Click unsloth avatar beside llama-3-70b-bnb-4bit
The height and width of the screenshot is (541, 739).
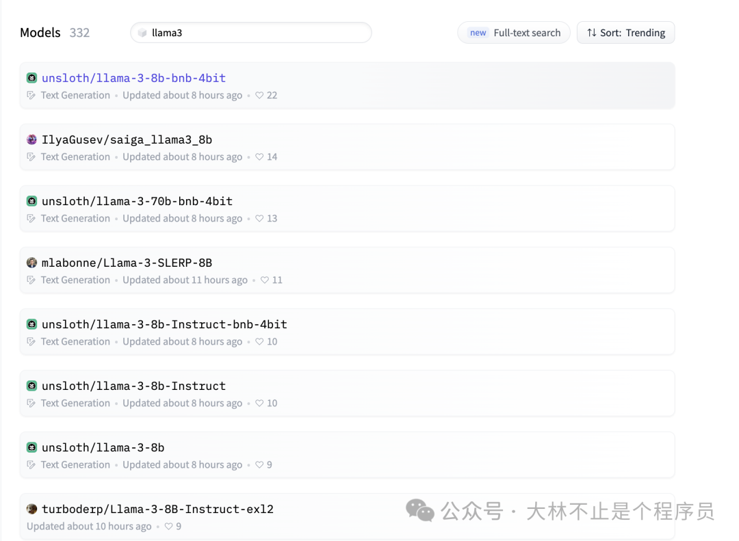tap(31, 201)
